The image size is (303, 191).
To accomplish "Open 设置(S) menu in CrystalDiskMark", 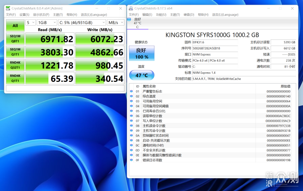I will pos(24,15).
